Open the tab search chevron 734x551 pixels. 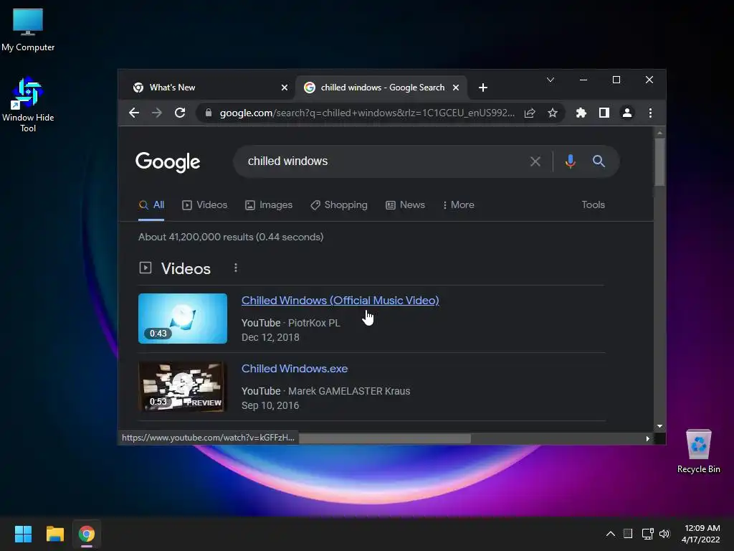[550, 80]
